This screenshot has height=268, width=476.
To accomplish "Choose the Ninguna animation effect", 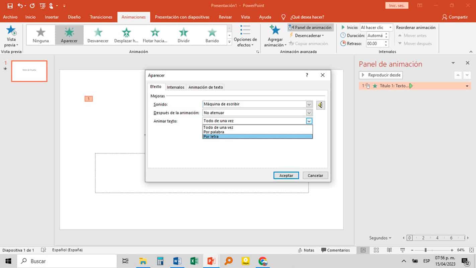I will pyautogui.click(x=41, y=35).
